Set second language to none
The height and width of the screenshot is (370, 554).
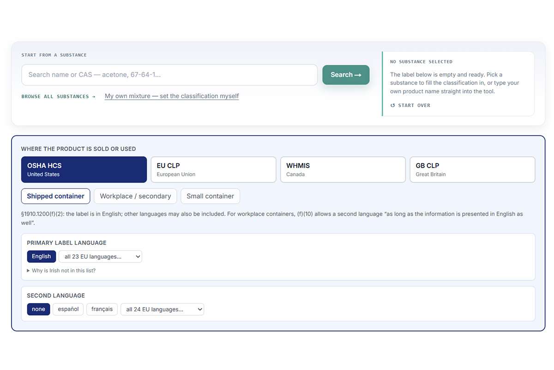pos(38,309)
